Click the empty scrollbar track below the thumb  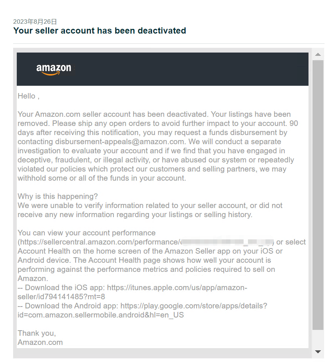[318, 339]
